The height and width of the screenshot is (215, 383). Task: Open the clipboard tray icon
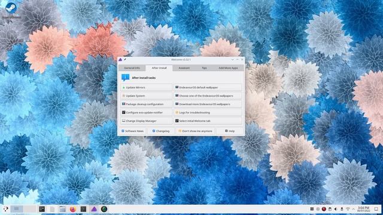330,209
